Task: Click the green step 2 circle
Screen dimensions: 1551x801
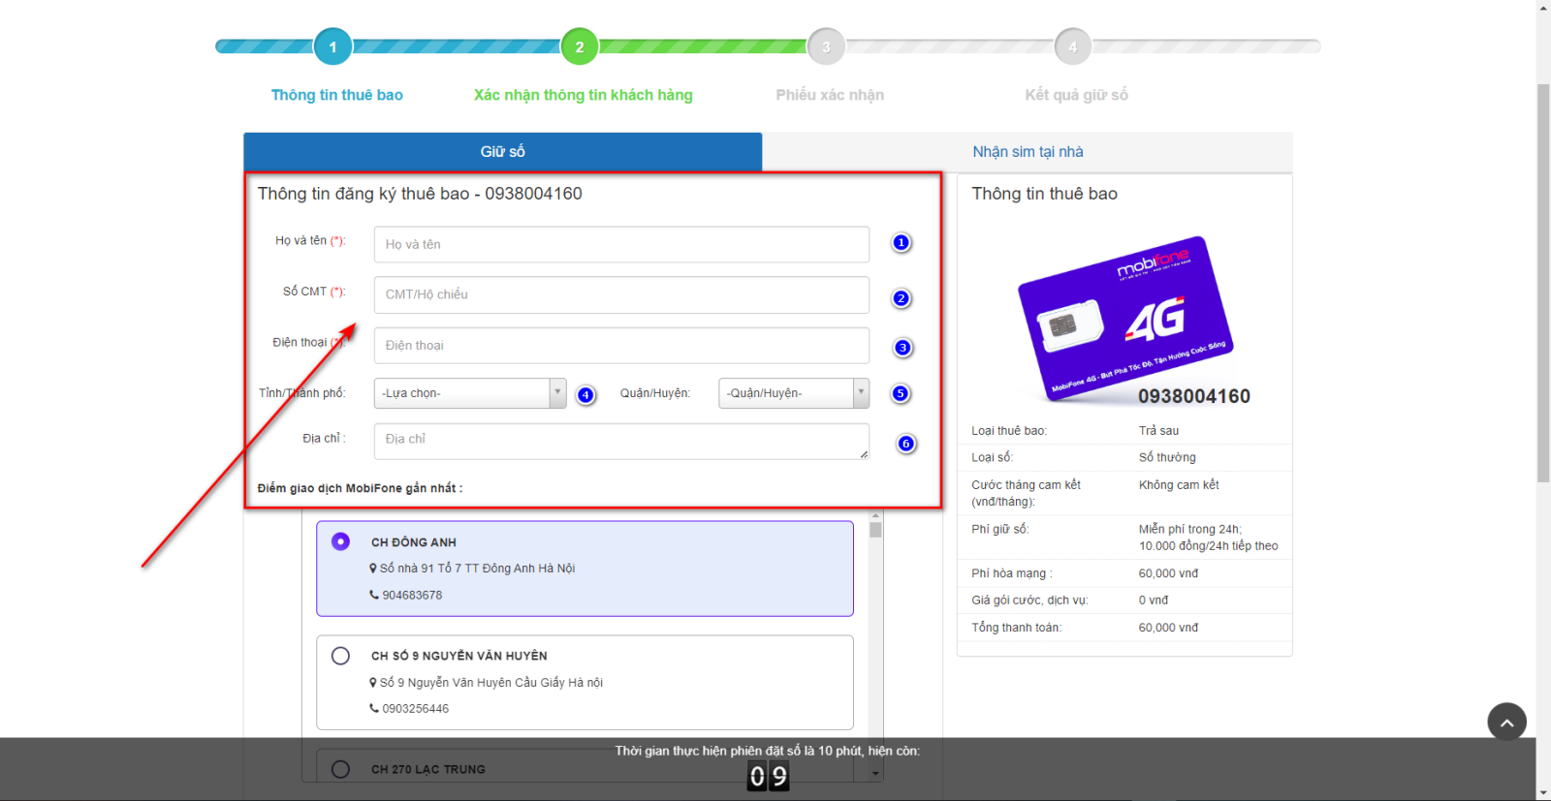Action: [580, 46]
